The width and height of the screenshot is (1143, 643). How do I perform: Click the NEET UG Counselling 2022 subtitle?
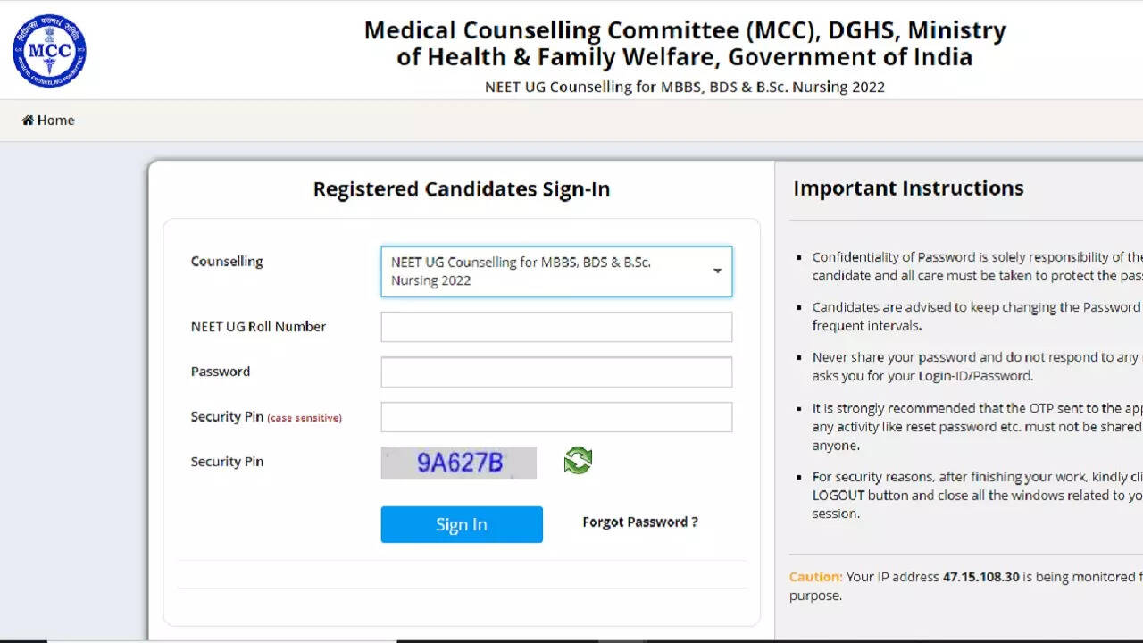pos(685,87)
